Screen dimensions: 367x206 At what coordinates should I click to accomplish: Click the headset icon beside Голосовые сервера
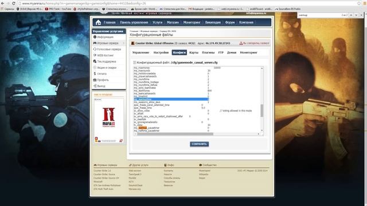(95, 49)
